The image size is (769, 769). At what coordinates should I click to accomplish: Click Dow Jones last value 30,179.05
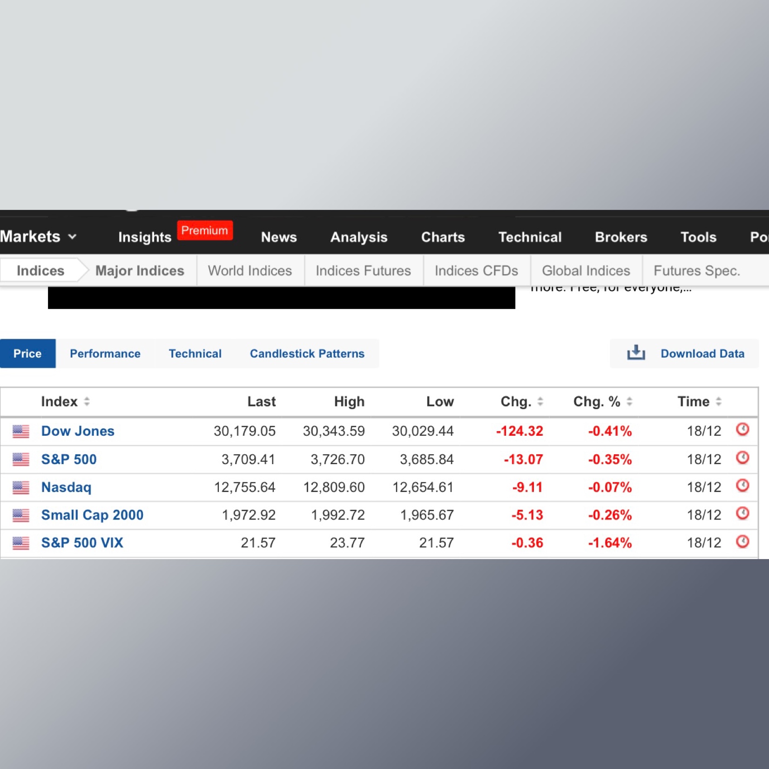pyautogui.click(x=244, y=431)
